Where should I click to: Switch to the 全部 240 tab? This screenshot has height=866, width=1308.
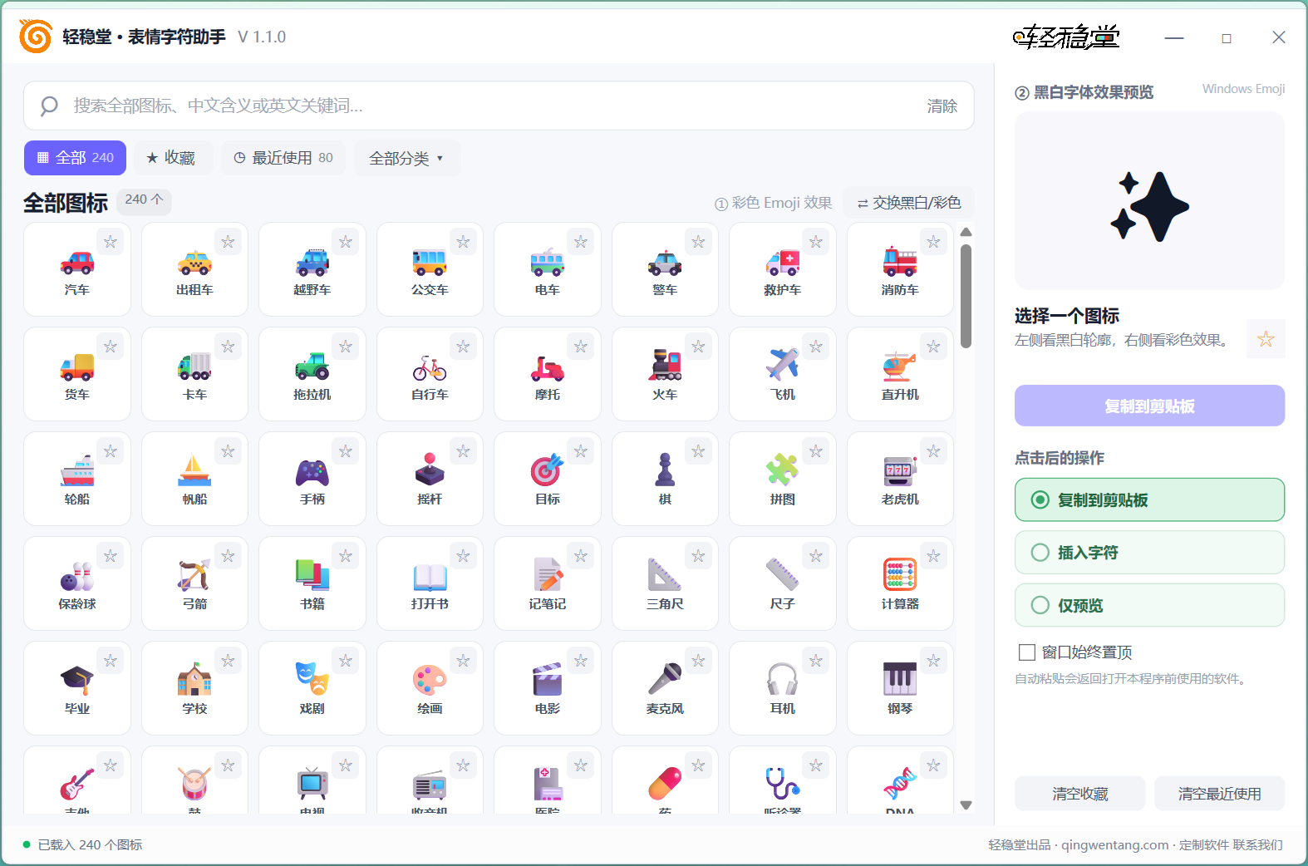point(75,158)
